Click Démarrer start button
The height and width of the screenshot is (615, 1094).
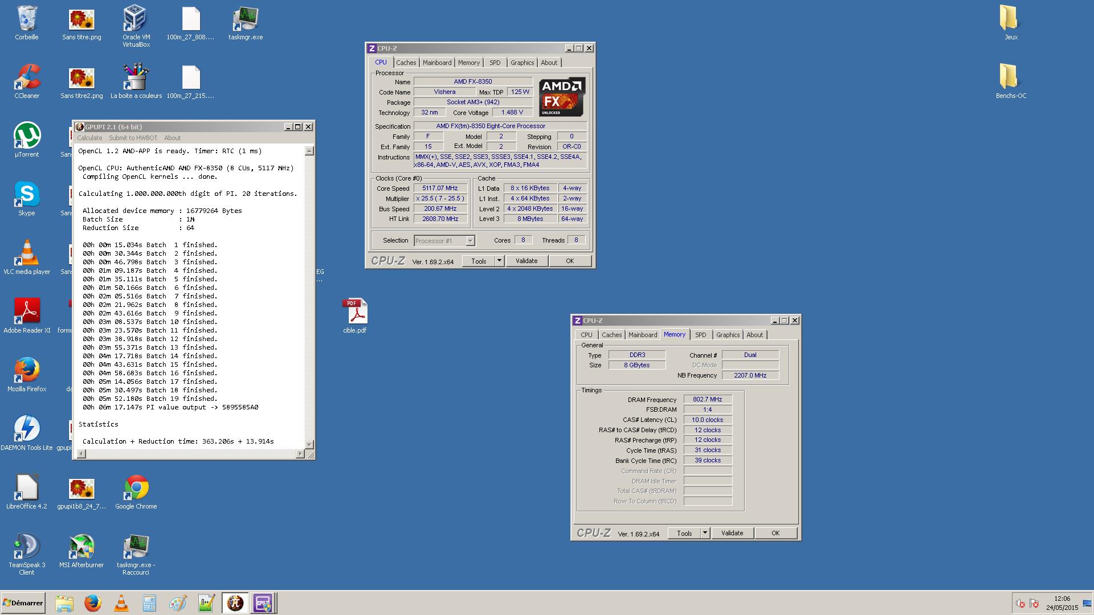[x=23, y=603]
